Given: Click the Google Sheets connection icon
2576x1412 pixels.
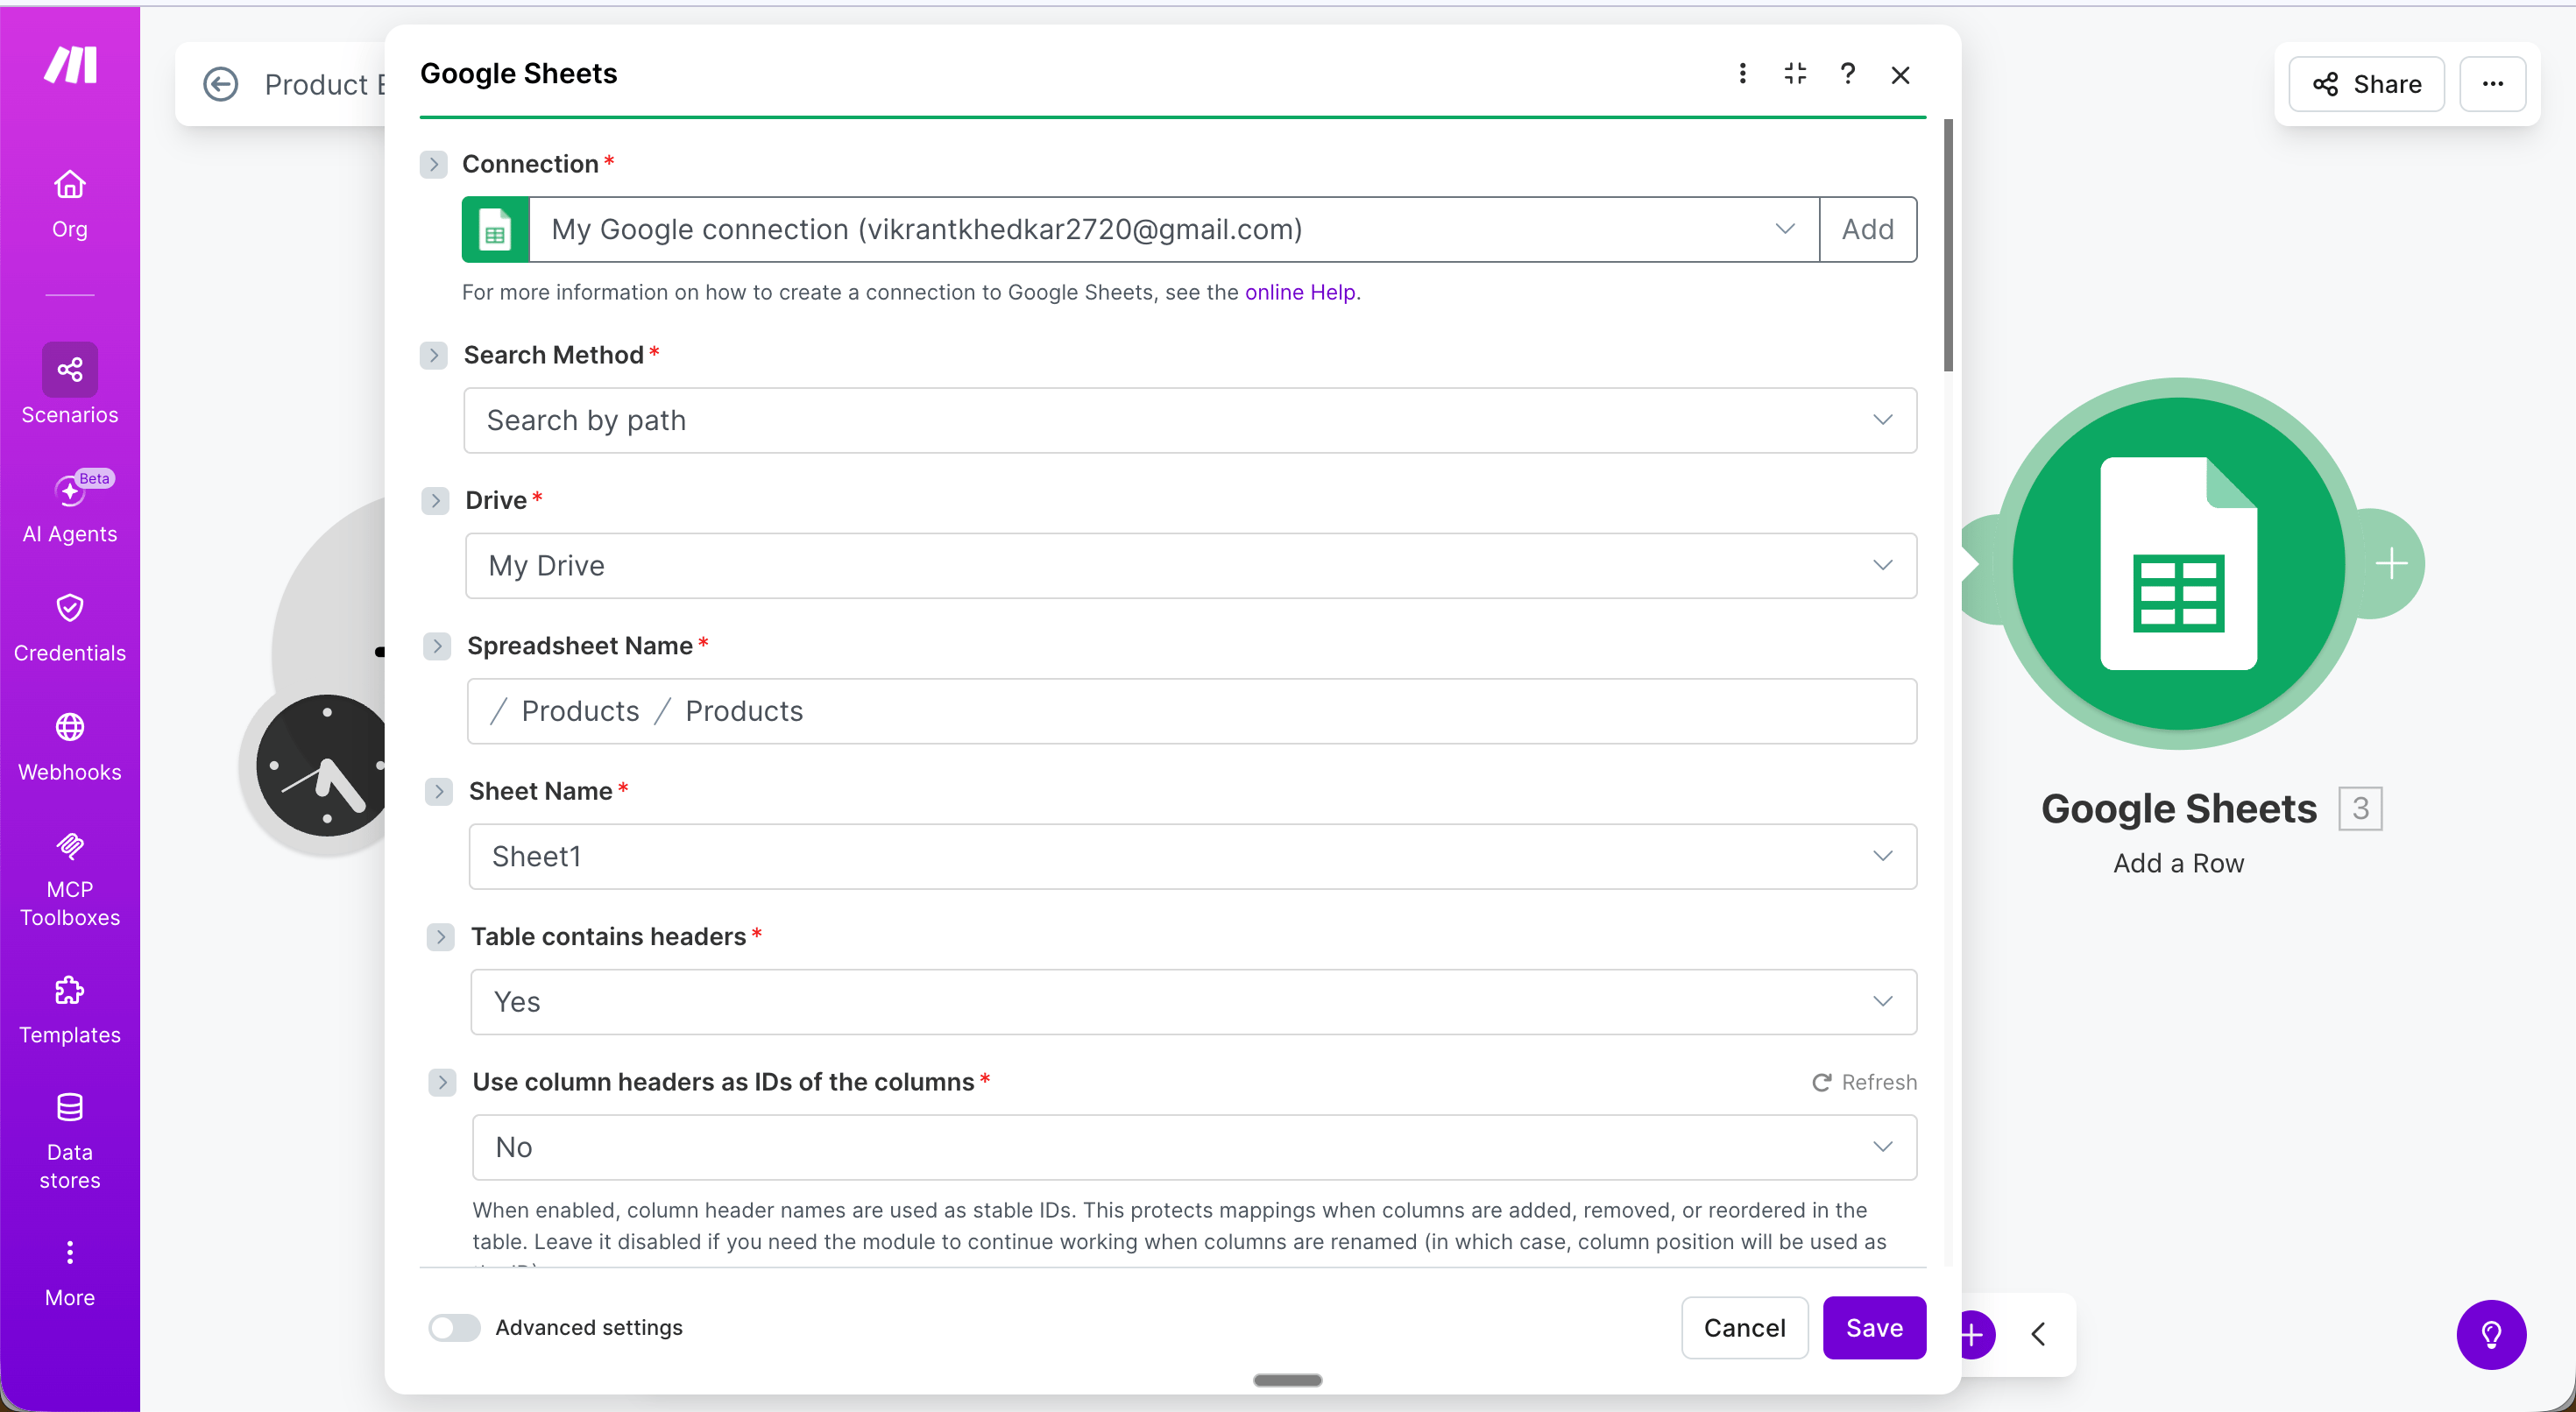Looking at the screenshot, I should tap(495, 230).
